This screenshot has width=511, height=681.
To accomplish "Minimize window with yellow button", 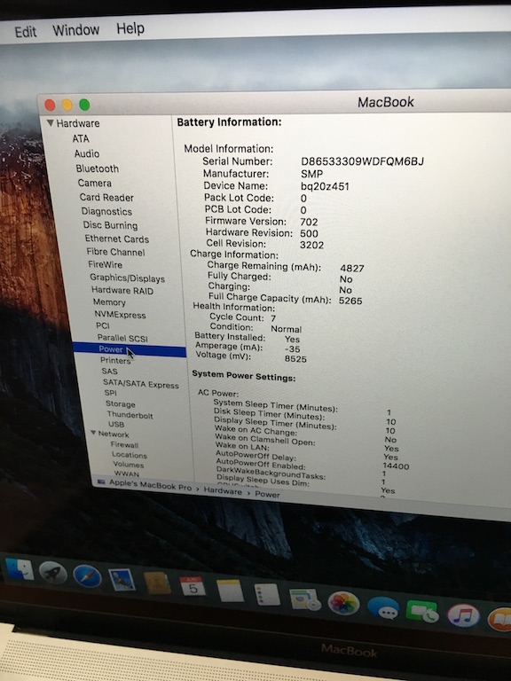I will (67, 105).
